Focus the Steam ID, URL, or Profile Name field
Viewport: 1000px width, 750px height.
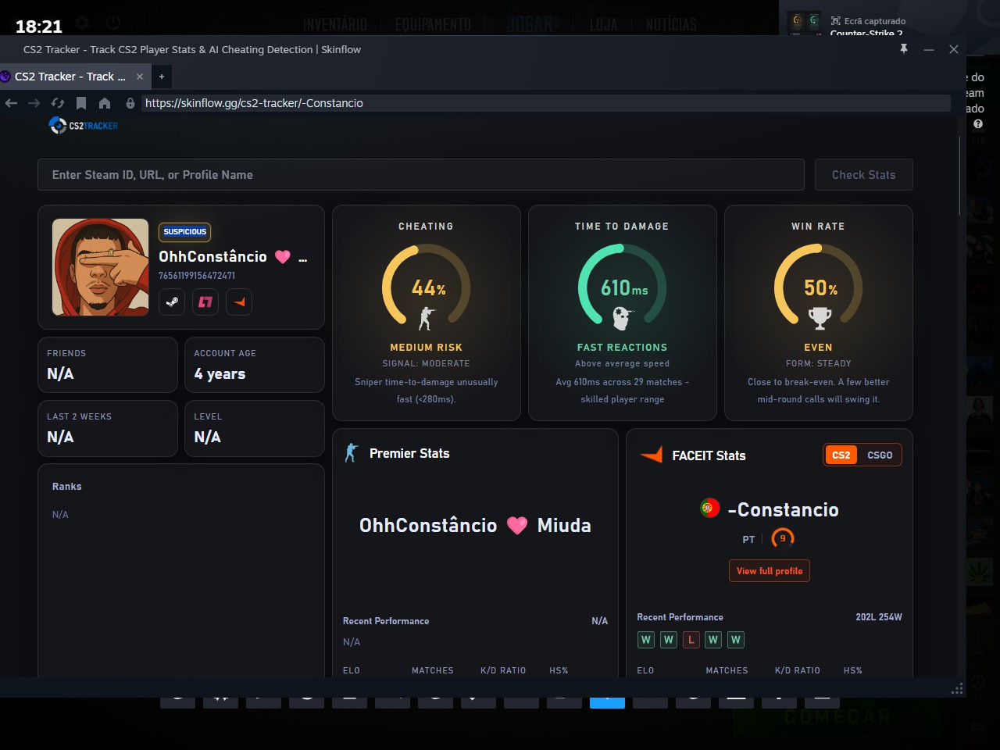(421, 175)
